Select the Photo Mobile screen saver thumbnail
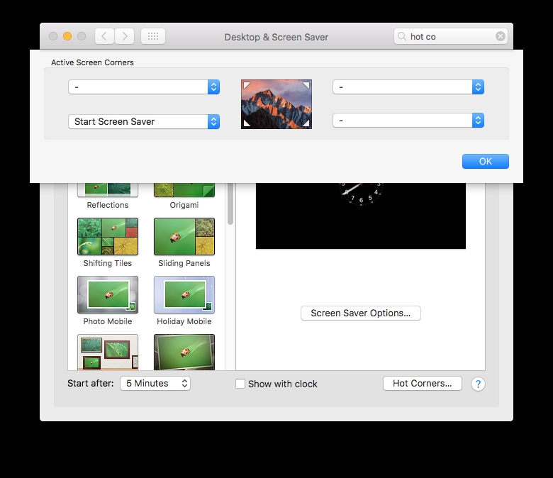This screenshot has width=553, height=478. pyautogui.click(x=108, y=294)
